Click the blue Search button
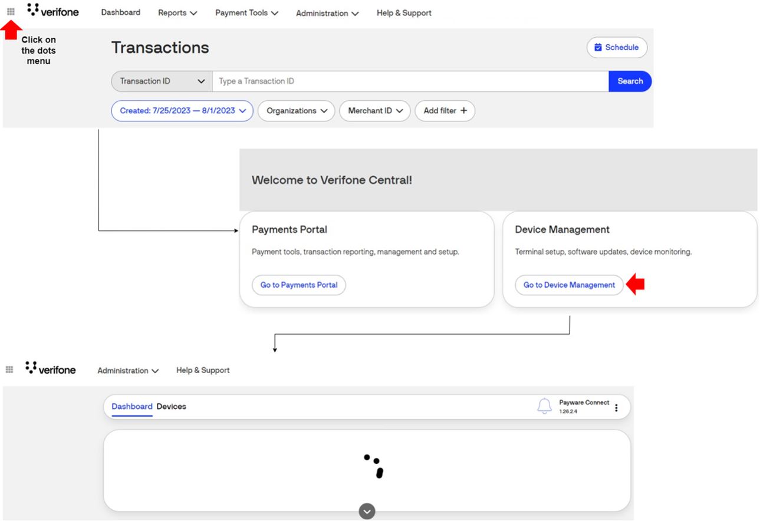The width and height of the screenshot is (760, 521). coord(630,81)
